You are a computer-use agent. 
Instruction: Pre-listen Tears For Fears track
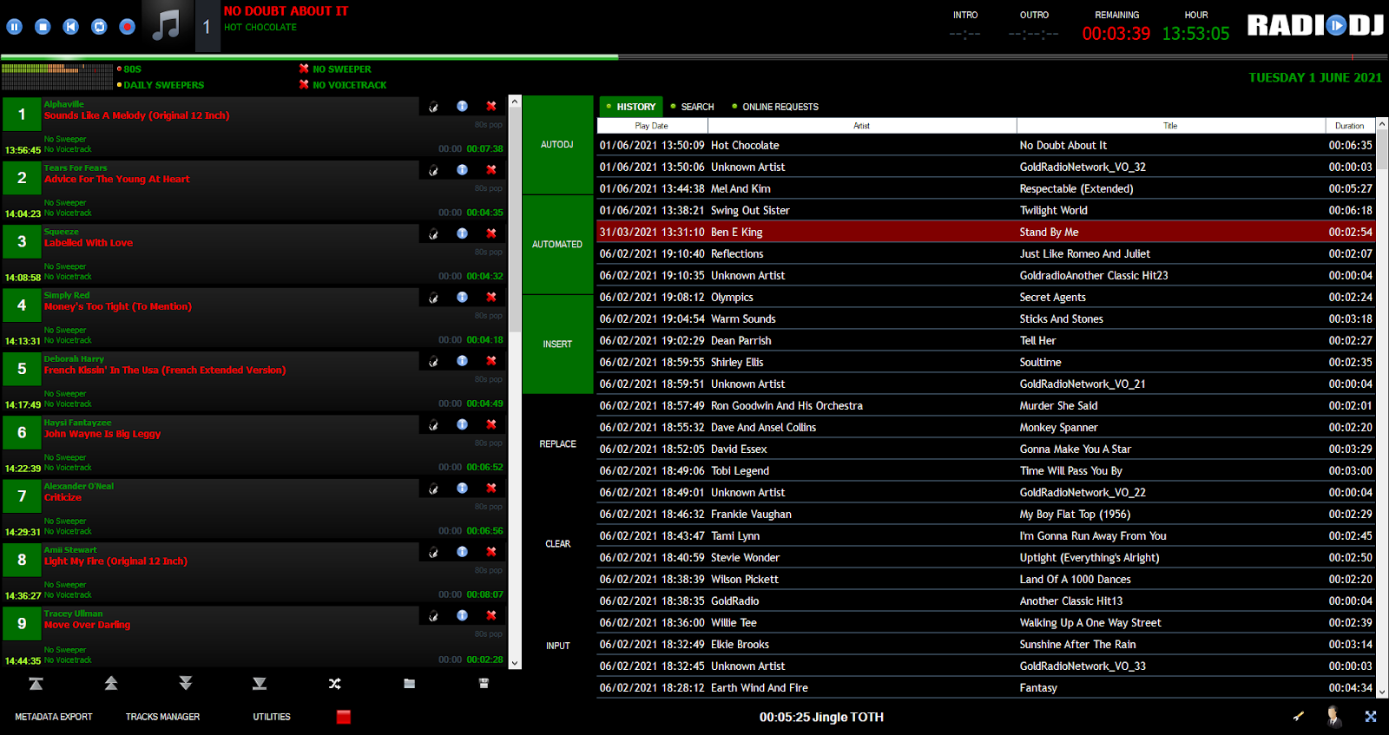tap(433, 170)
